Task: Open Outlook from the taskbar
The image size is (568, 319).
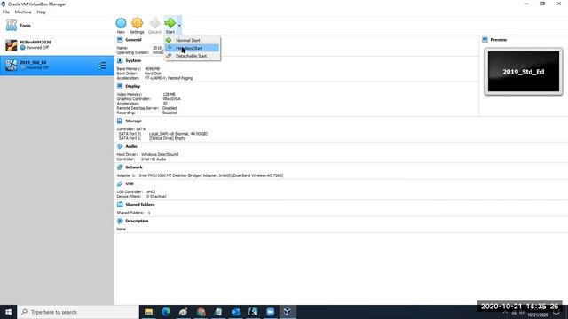Action: pyautogui.click(x=235, y=312)
